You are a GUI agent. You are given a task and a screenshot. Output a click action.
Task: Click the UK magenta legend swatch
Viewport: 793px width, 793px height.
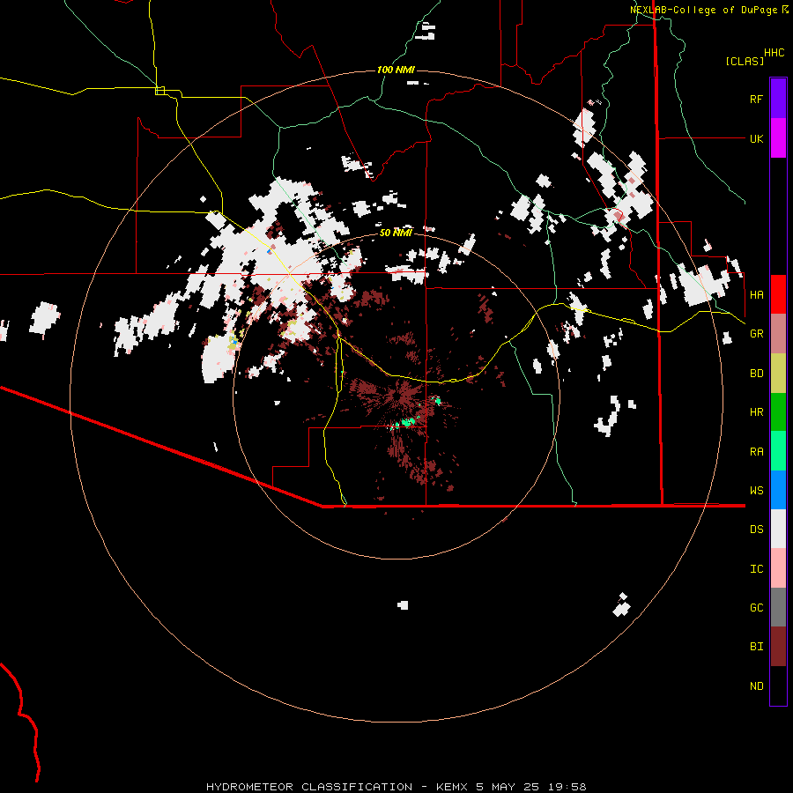pyautogui.click(x=778, y=138)
